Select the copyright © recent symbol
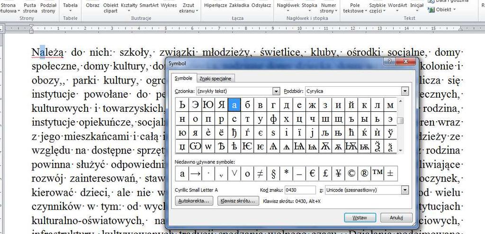 pos(351,174)
